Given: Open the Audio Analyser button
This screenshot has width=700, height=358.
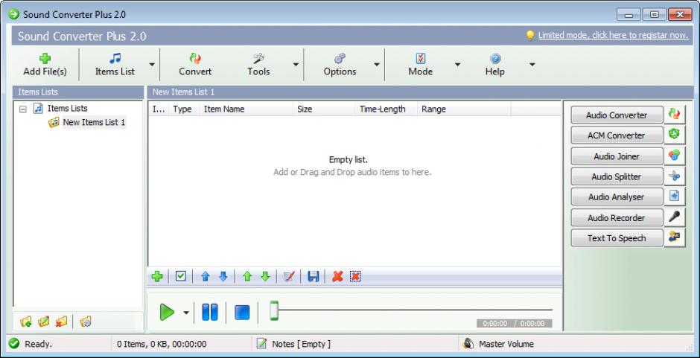Looking at the screenshot, I should click(617, 196).
